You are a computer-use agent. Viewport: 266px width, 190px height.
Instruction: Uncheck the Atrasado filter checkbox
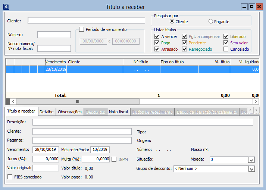coord(157,49)
